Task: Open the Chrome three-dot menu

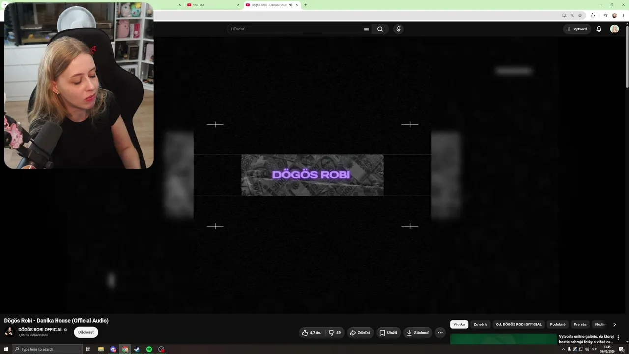Action: click(623, 15)
